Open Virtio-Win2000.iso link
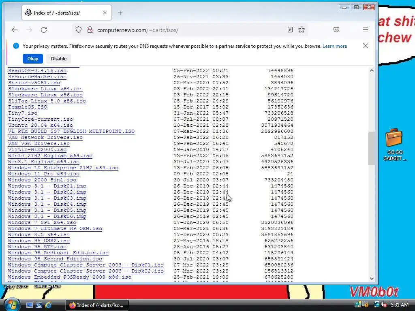 pyautogui.click(x=37, y=150)
